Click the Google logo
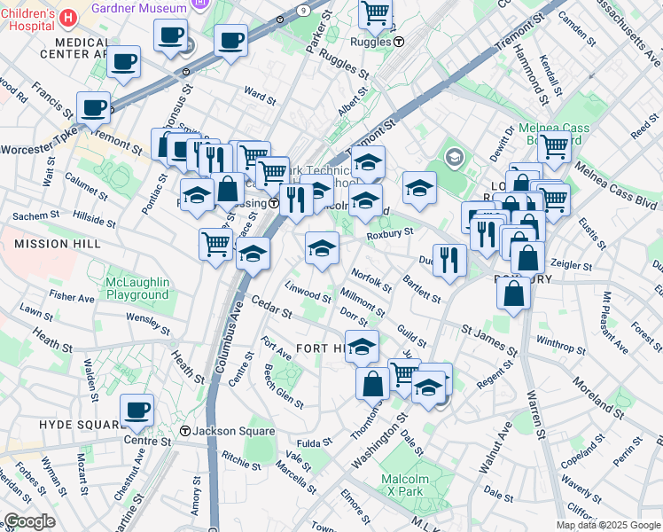 (29, 521)
